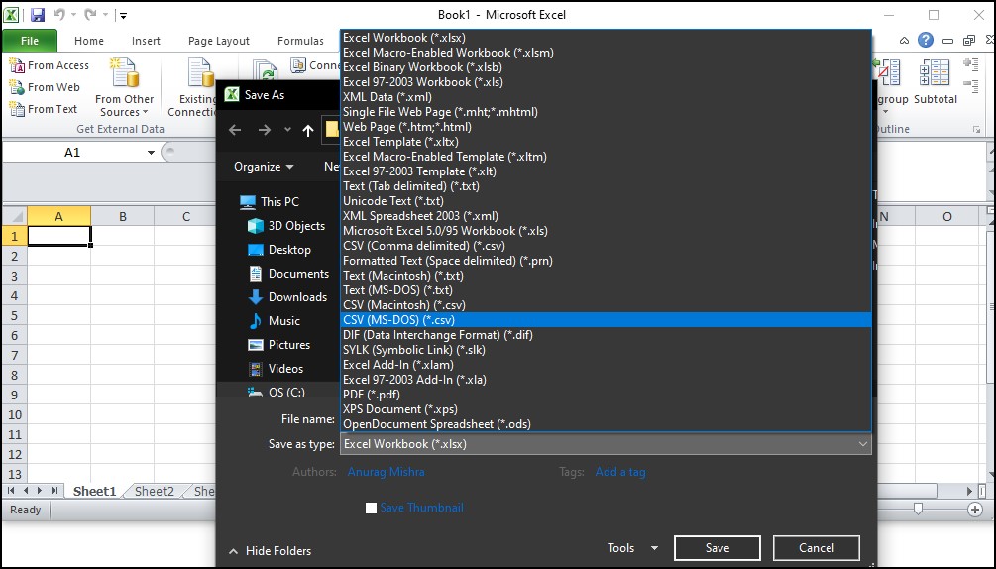Choose OpenDocument Spreadsheet (*.ods) type
This screenshot has height=569, width=996.
click(x=606, y=424)
